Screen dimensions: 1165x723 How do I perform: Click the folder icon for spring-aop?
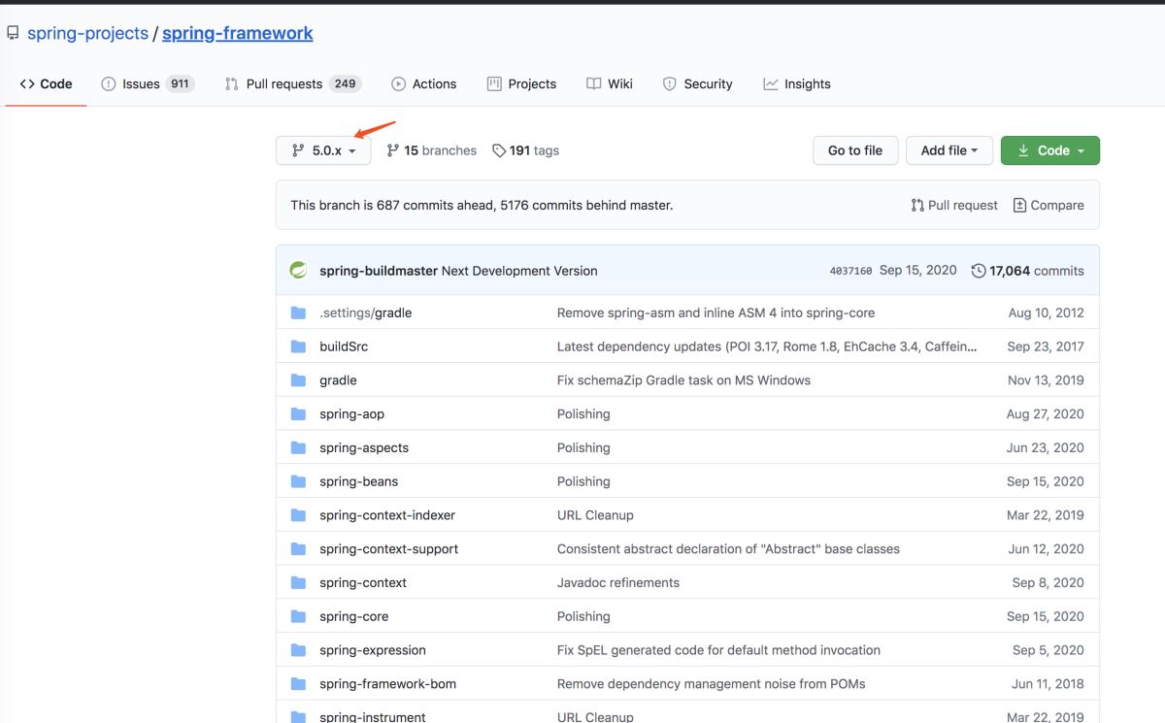click(x=299, y=414)
